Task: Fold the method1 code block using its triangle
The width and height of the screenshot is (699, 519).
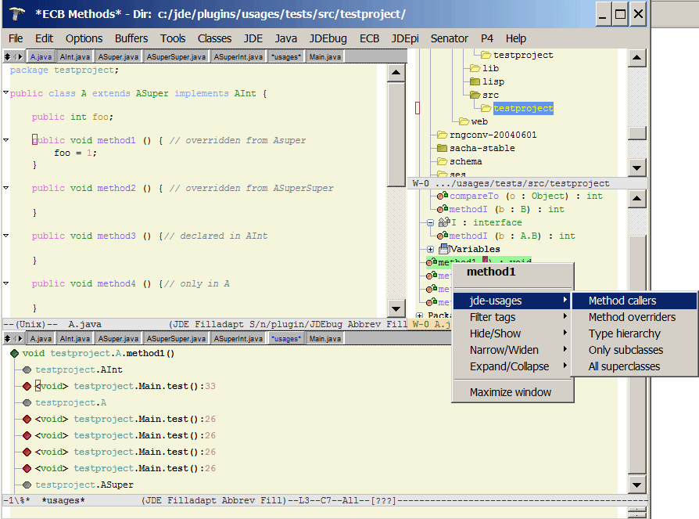Action: (6, 140)
